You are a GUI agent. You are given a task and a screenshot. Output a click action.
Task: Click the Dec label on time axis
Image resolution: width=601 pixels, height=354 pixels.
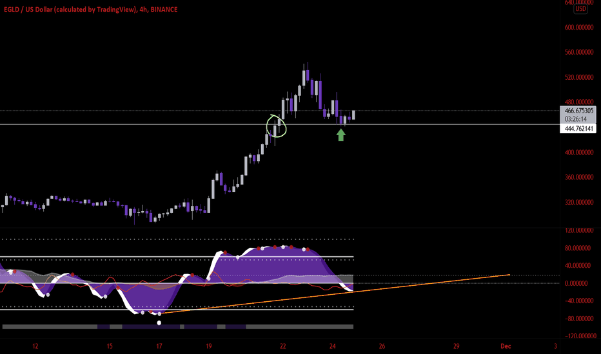click(x=506, y=346)
